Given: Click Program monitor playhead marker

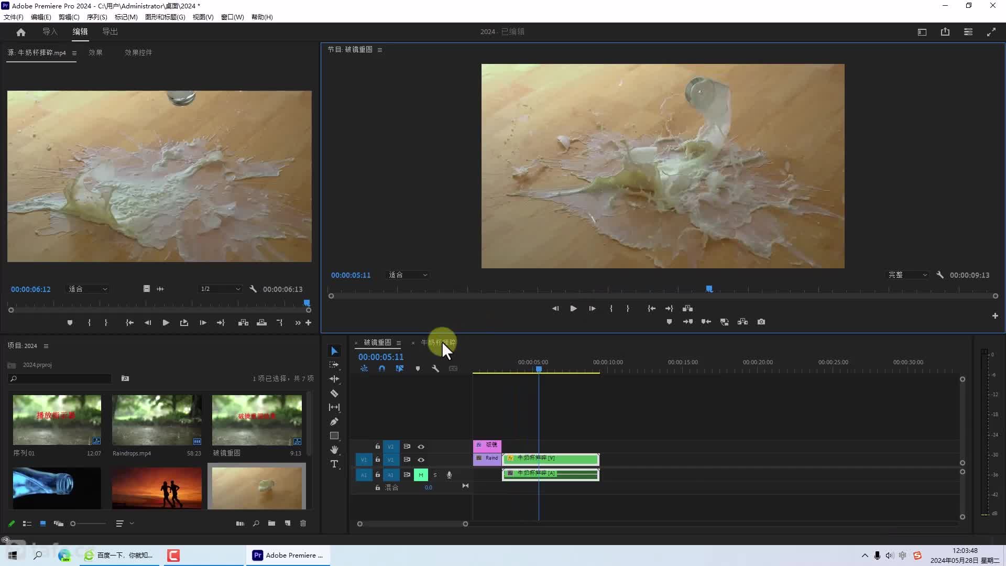Looking at the screenshot, I should coord(709,289).
